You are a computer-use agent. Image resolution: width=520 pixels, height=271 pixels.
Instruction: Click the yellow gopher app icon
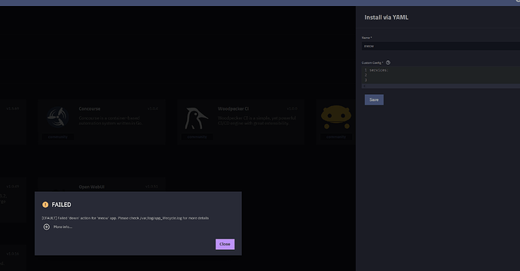click(x=336, y=117)
